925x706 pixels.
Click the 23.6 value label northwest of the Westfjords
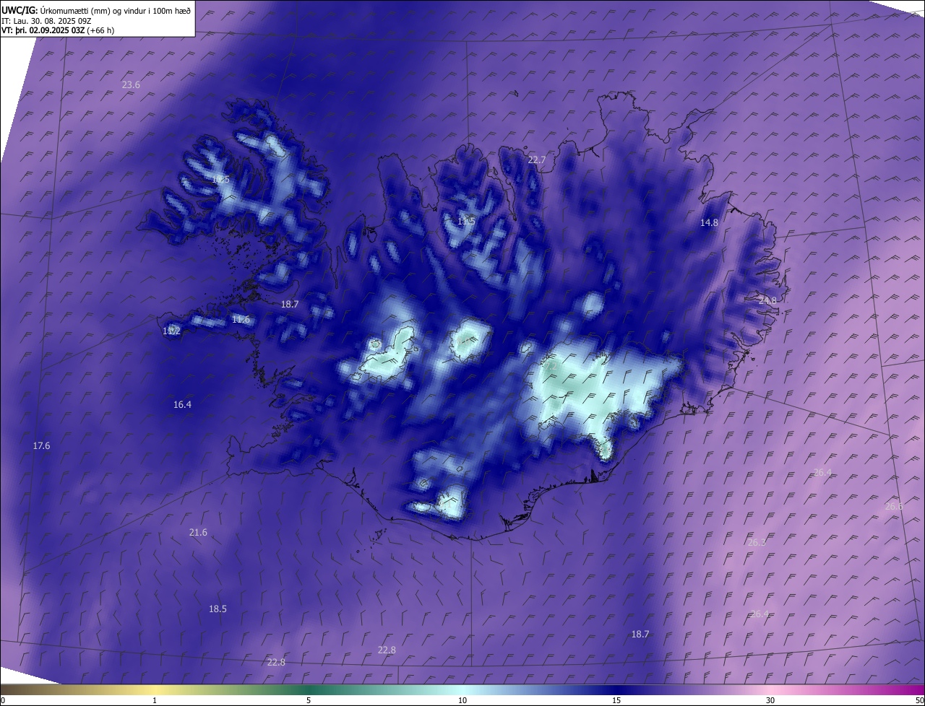(131, 85)
